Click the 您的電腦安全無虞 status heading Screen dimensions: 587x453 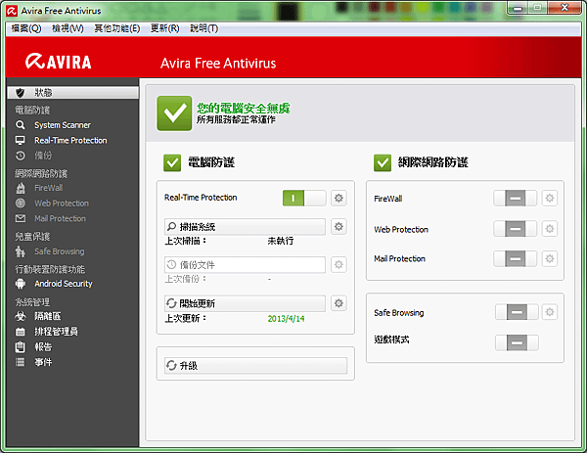244,109
